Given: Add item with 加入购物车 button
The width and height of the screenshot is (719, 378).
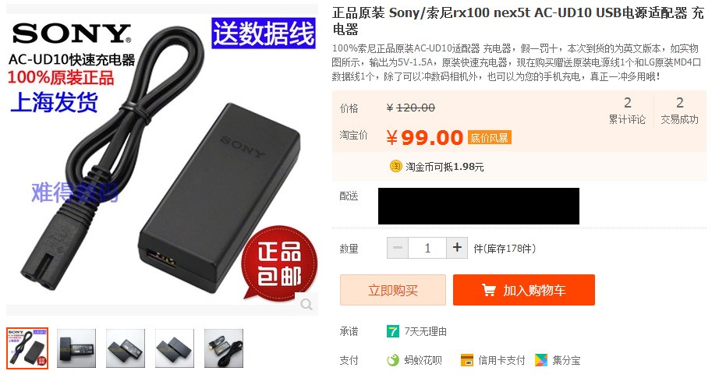Looking at the screenshot, I should pyautogui.click(x=524, y=290).
